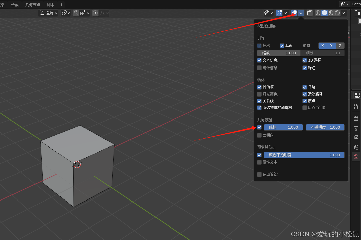Toggle the 骨骼 checkbox
The height and width of the screenshot is (240, 361).
coord(304,87)
